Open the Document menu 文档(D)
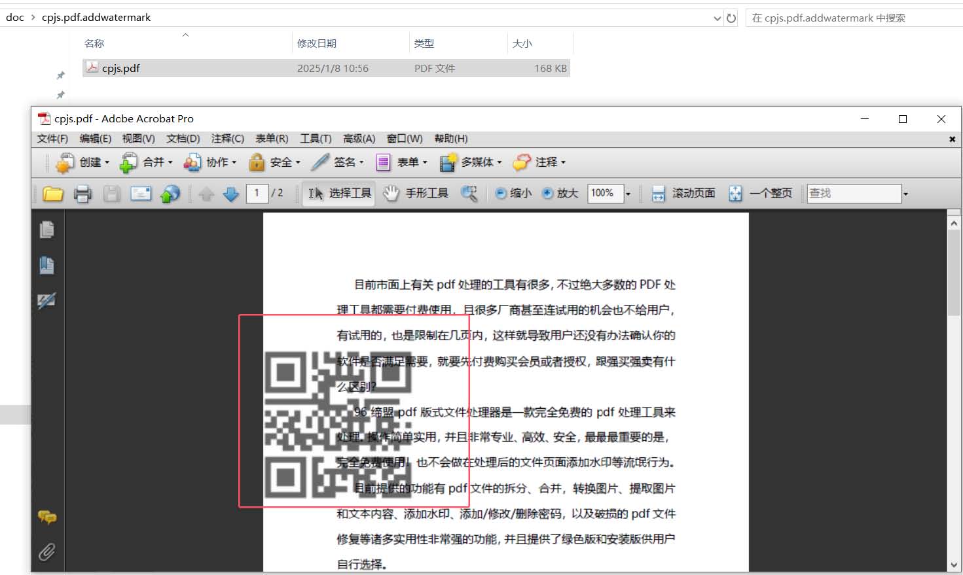This screenshot has height=575, width=963. (183, 139)
